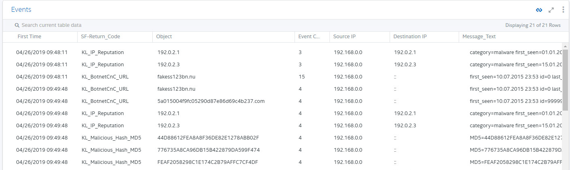Click the vertical scrollbar thumb of the table

(565, 79)
